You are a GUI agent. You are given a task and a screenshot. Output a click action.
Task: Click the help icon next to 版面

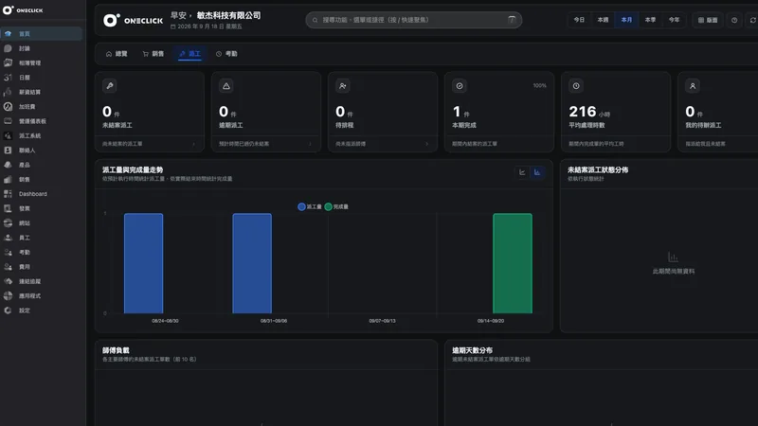click(734, 20)
